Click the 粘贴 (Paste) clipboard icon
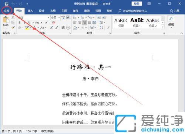This screenshot has height=134, width=185. 6,20
